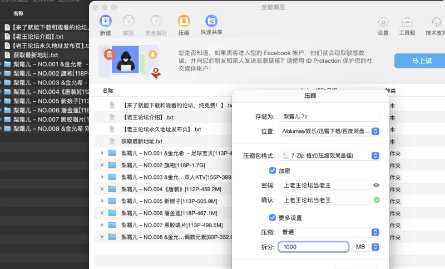The image size is (445, 269).
Task: Click the 快速共享 share icon
Action: point(211,21)
